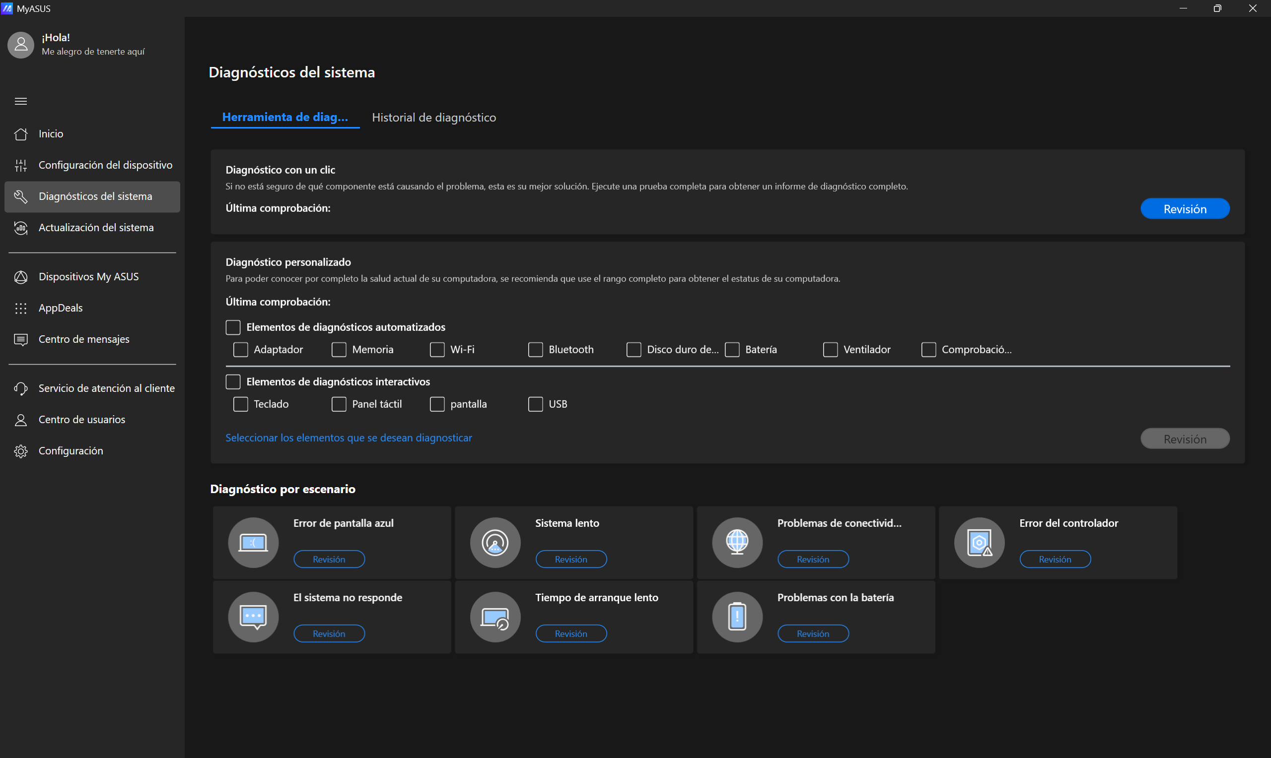Open Dispositivos My ASUS icon
Screen dimensions: 1271x758
21,277
